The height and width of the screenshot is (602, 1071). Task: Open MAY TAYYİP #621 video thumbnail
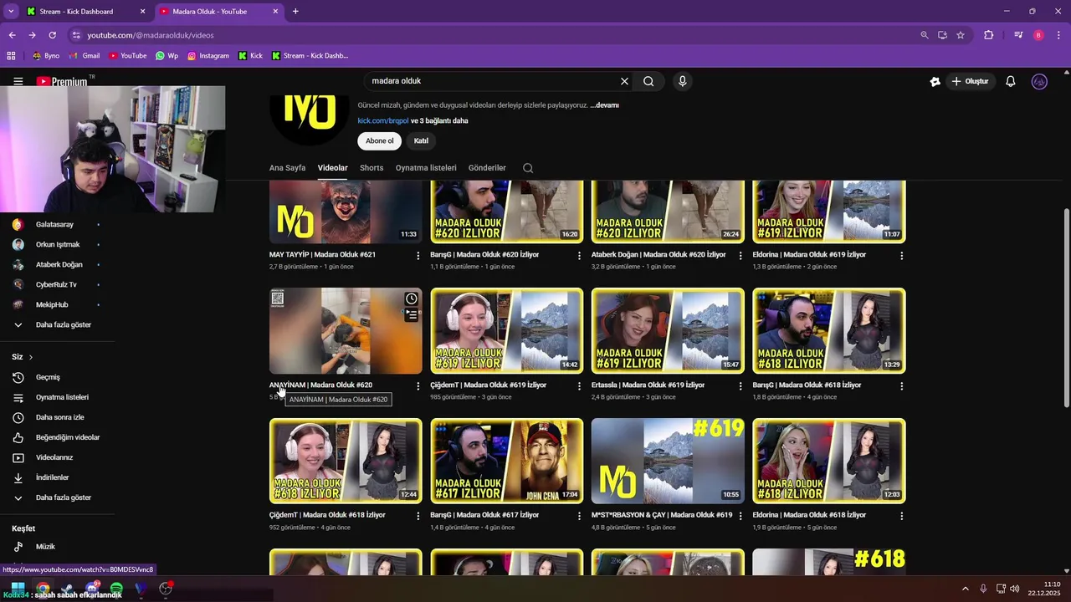pos(346,212)
